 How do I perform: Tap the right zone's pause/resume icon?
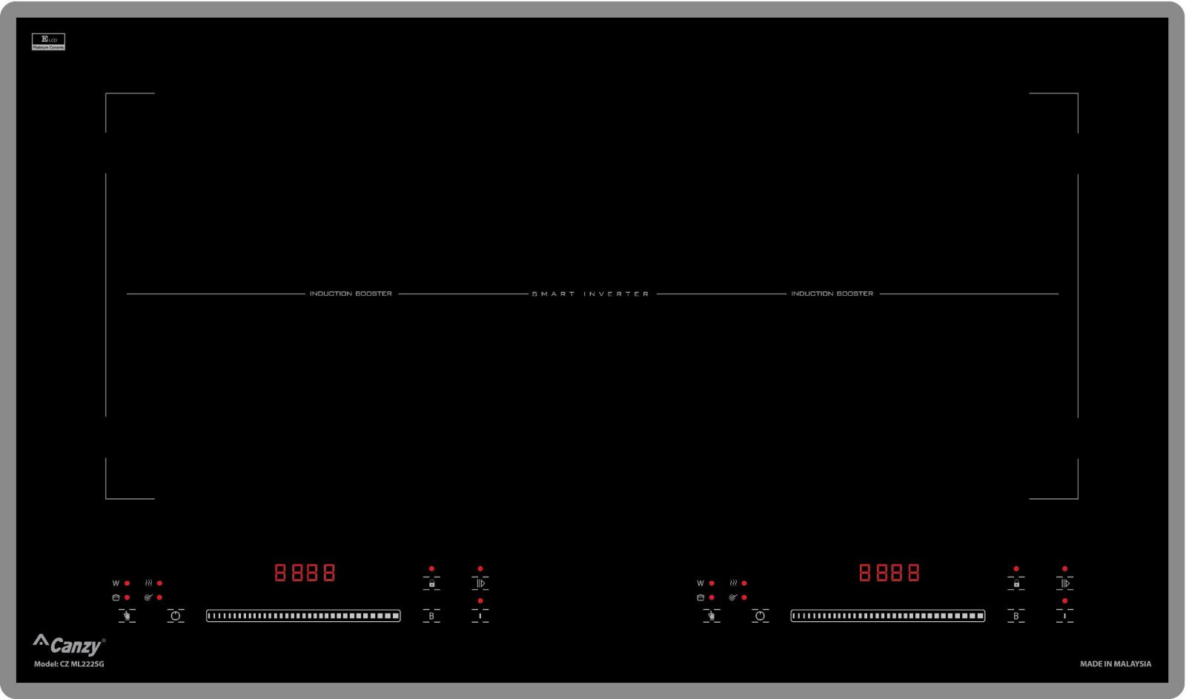click(x=1065, y=583)
